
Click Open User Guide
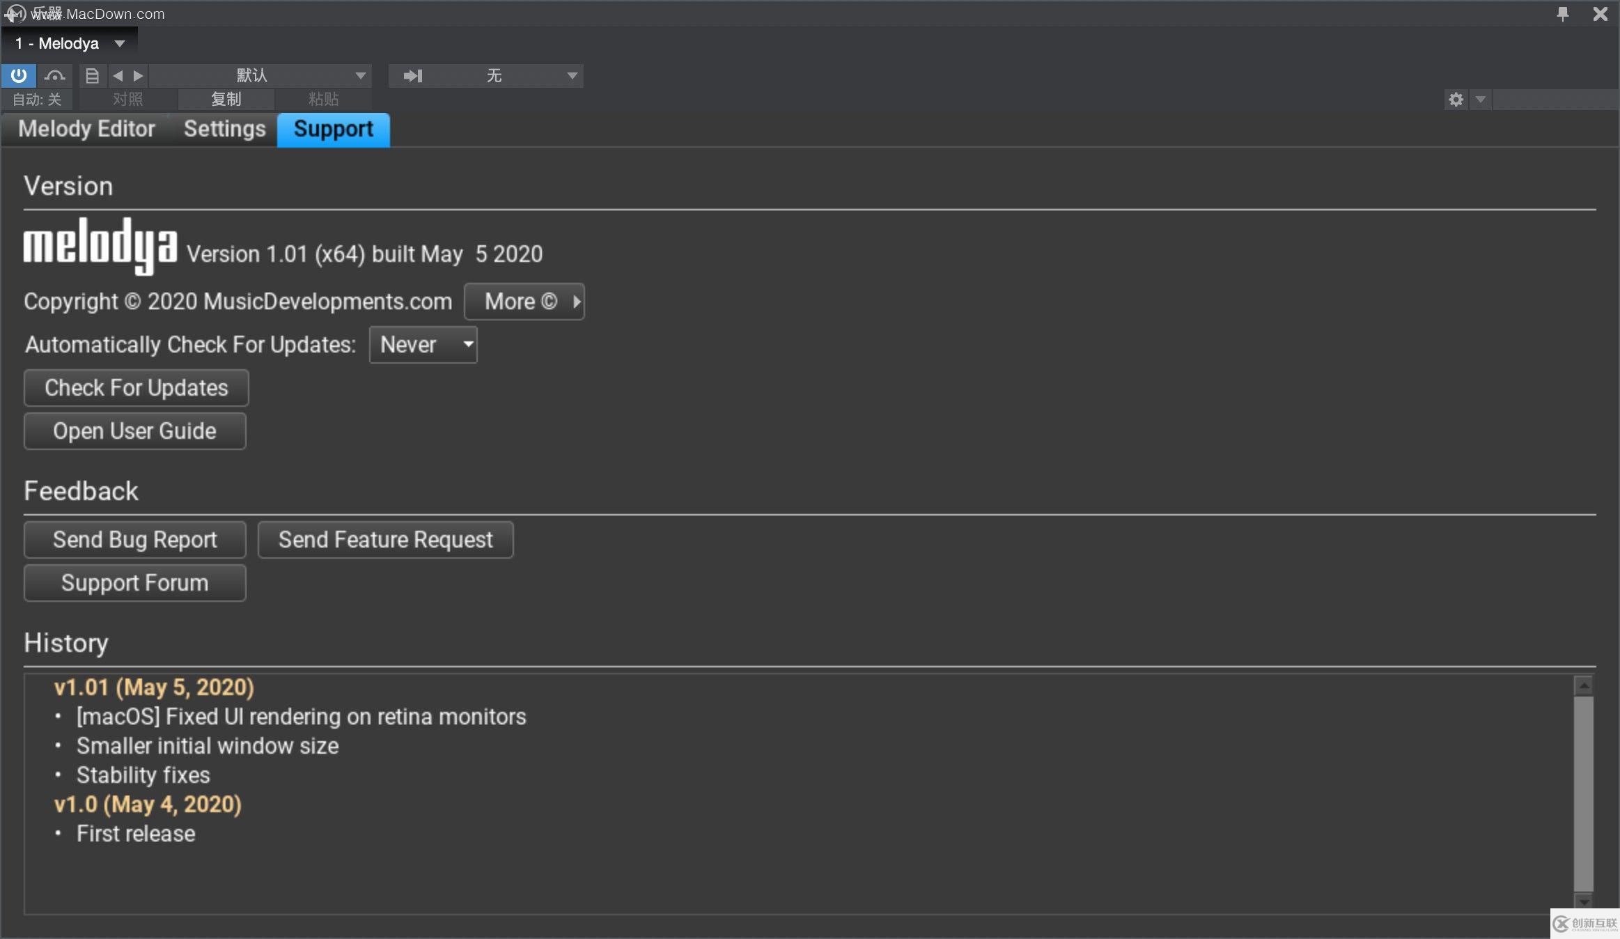click(x=135, y=431)
